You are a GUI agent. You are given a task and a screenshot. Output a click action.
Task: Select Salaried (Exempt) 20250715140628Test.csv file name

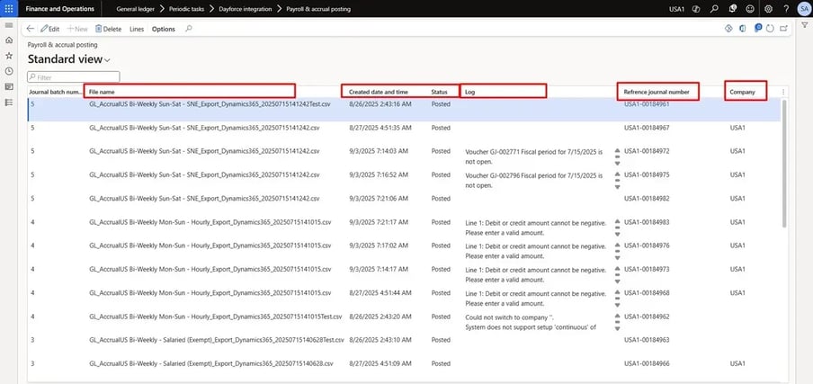click(216, 340)
